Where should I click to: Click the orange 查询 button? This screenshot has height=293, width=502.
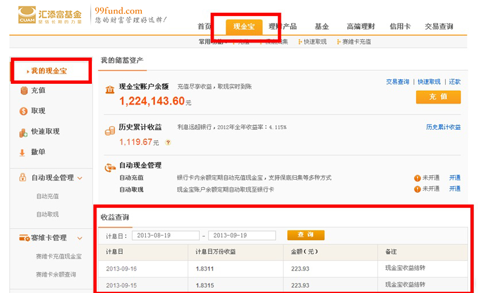pyautogui.click(x=306, y=235)
